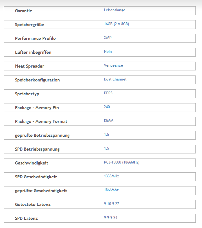
Task: Click the Nein value text
Action: click(108, 52)
